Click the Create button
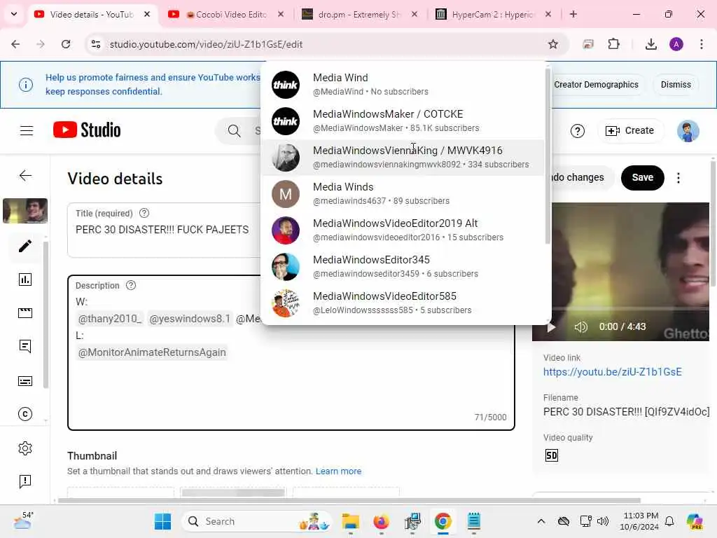717x538 pixels. [x=629, y=131]
